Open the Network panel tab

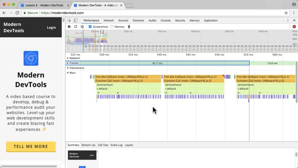click(108, 21)
